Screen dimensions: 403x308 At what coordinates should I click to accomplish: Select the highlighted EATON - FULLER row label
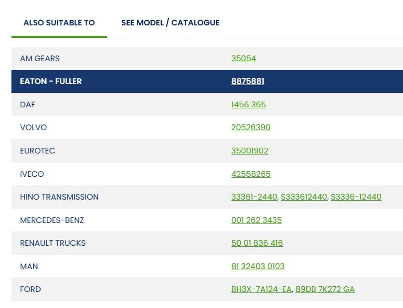50,81
